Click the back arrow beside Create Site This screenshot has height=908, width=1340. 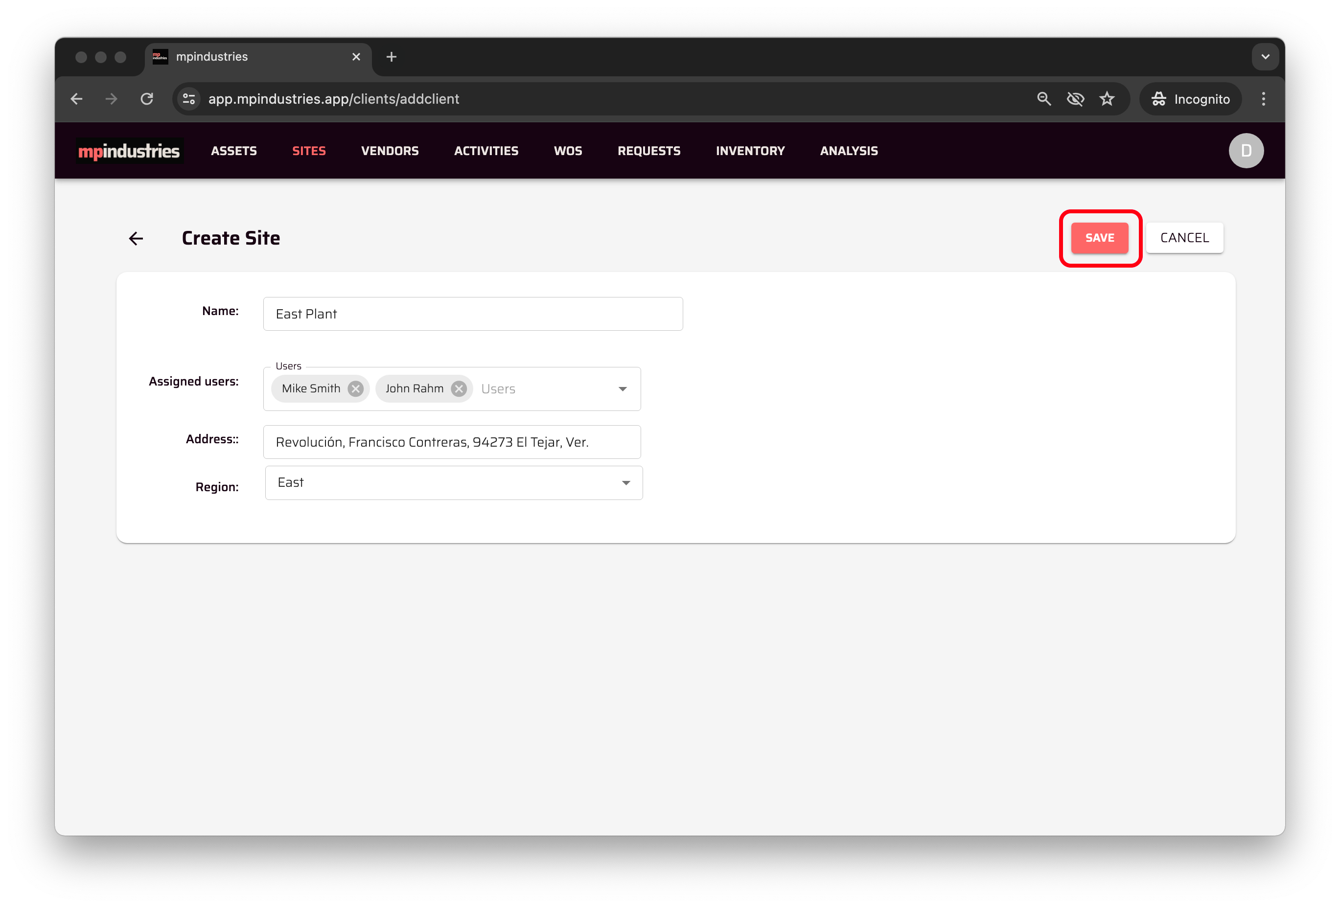pyautogui.click(x=136, y=238)
